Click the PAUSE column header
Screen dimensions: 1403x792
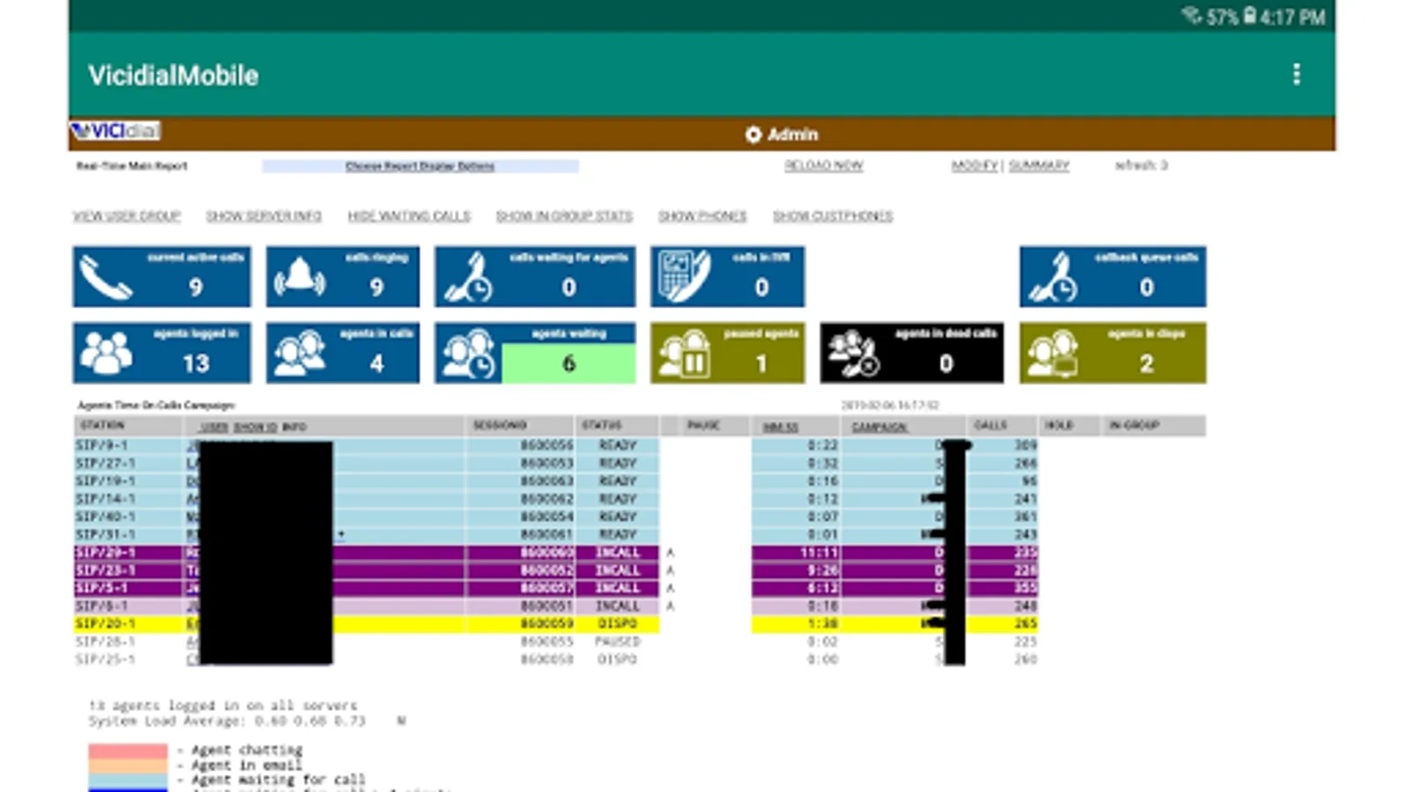tap(703, 425)
